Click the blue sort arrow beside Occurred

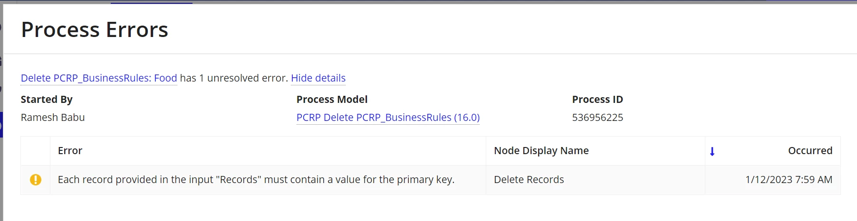(x=712, y=151)
